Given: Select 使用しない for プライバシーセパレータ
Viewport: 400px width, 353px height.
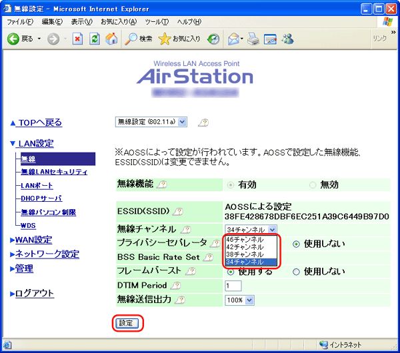Looking at the screenshot, I should [x=296, y=244].
